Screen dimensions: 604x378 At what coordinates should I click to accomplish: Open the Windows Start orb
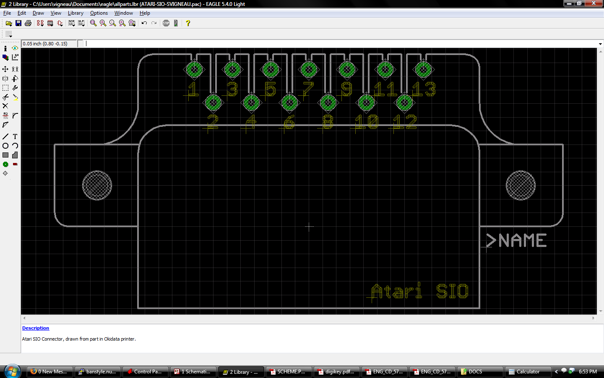[12, 371]
